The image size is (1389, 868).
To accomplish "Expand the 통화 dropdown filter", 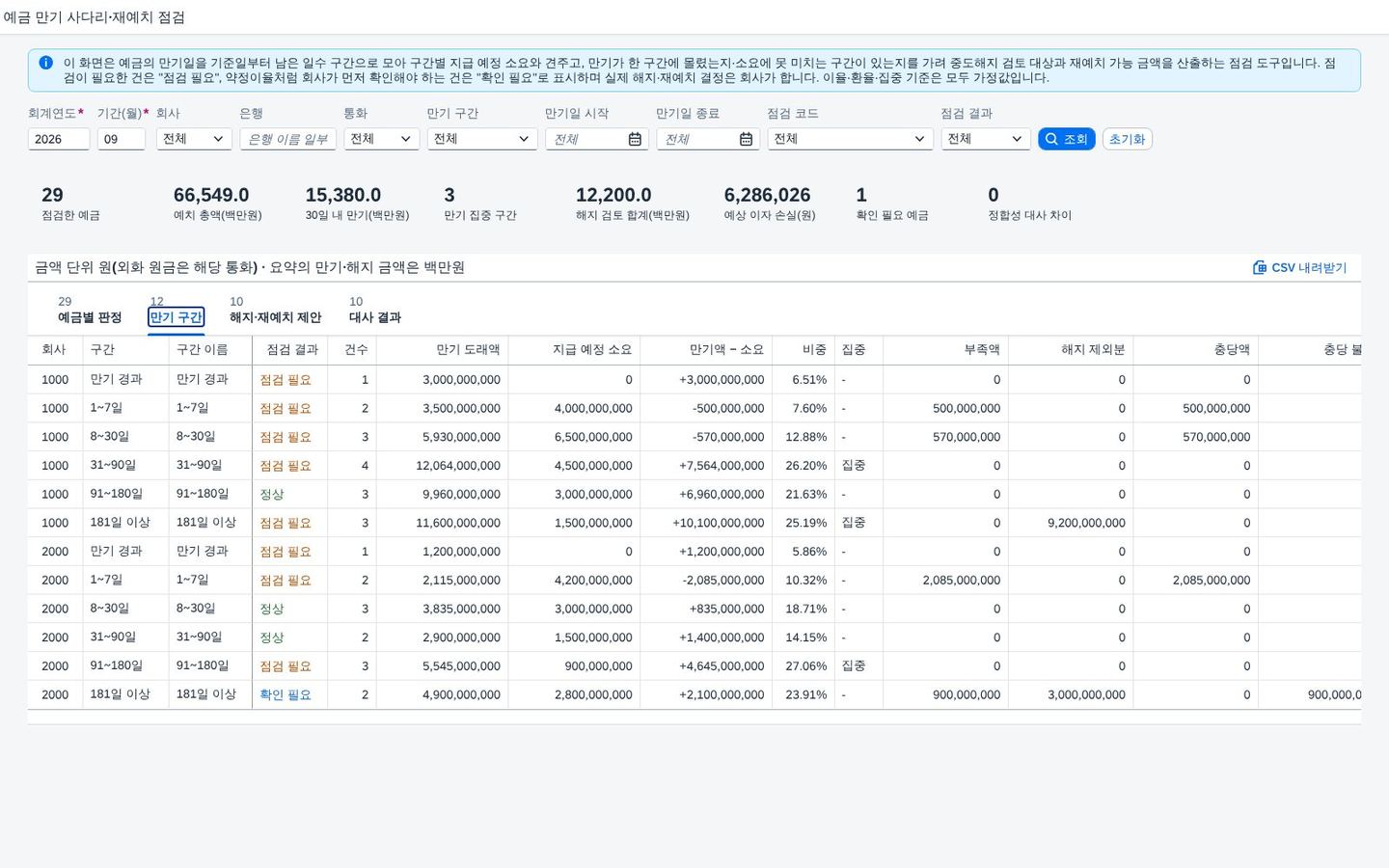I will [x=381, y=139].
